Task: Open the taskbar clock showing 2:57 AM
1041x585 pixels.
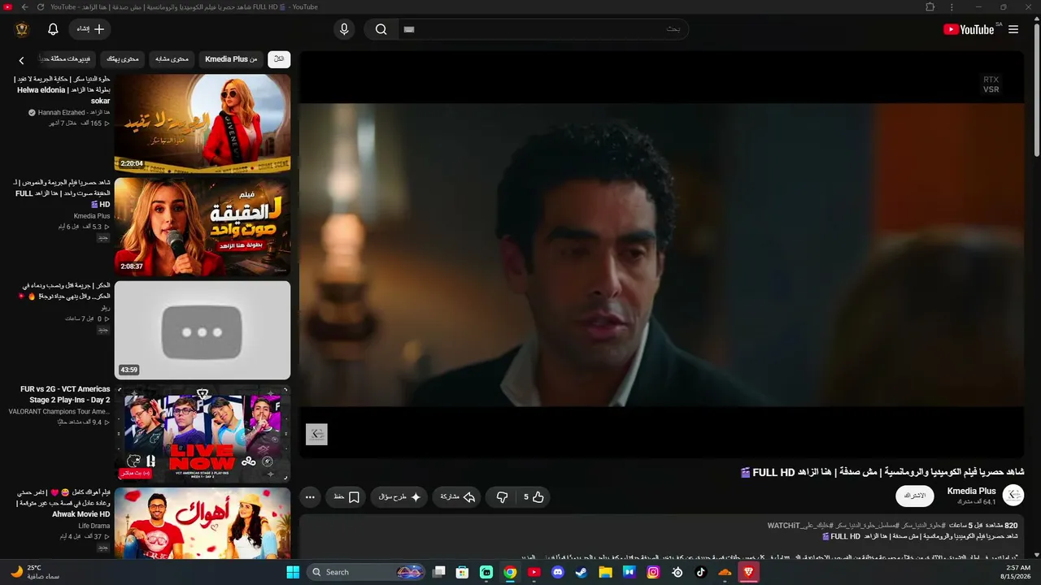Action: [x=1017, y=572]
